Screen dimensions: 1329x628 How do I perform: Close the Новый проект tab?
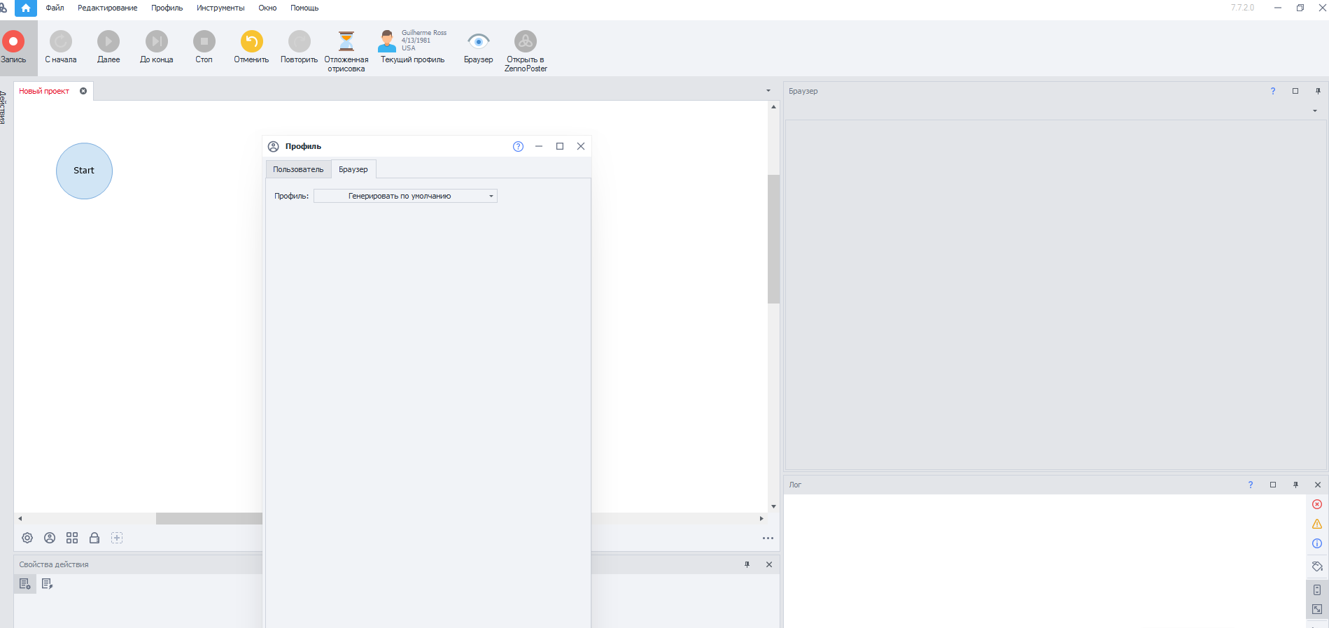(83, 91)
